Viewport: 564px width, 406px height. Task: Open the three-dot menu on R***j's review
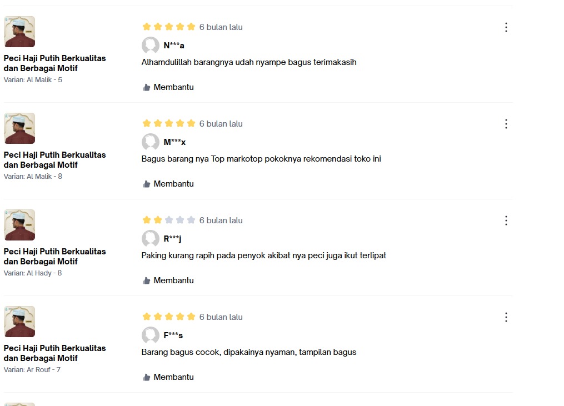tap(506, 220)
